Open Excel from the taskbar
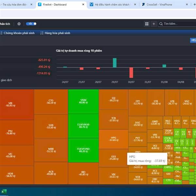Viewport: 196px width, 196px height. click(x=4, y=192)
